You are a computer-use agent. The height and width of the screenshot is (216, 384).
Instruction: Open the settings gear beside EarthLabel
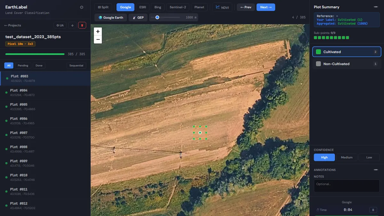[x=82, y=7]
